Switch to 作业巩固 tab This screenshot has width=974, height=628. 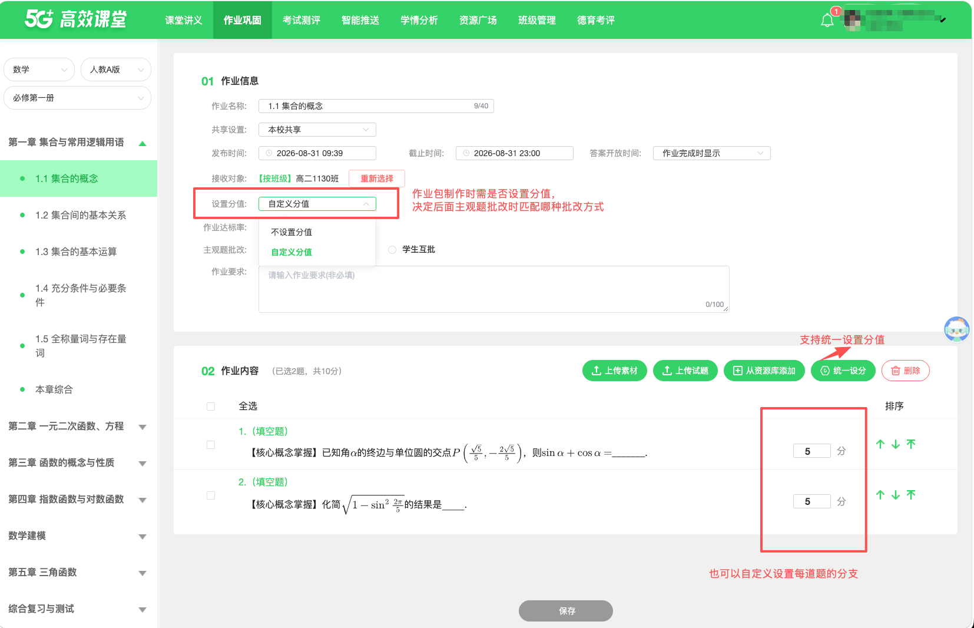[243, 20]
